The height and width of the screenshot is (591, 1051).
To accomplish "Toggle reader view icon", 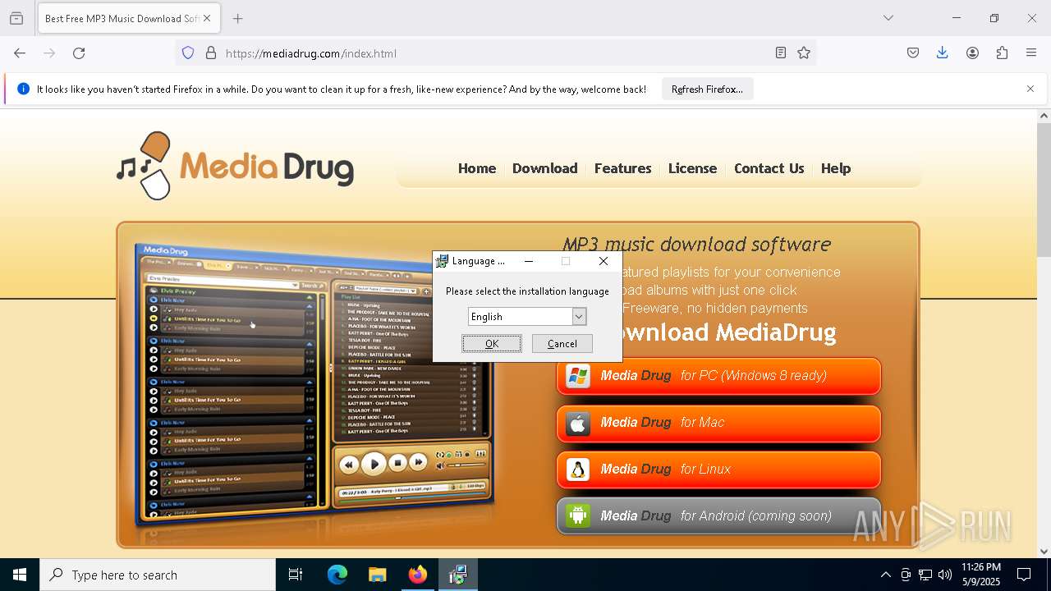I will (x=781, y=53).
